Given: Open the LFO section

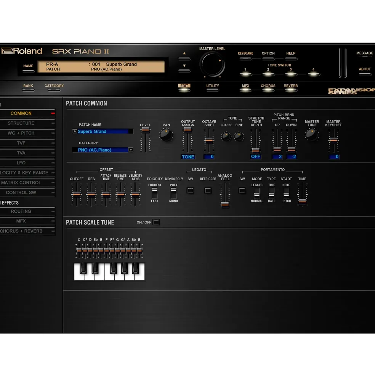Looking at the screenshot, I should coord(27,163).
